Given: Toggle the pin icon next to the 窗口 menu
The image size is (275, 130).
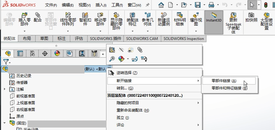Looking at the screenshot, I should [x=148, y=5].
